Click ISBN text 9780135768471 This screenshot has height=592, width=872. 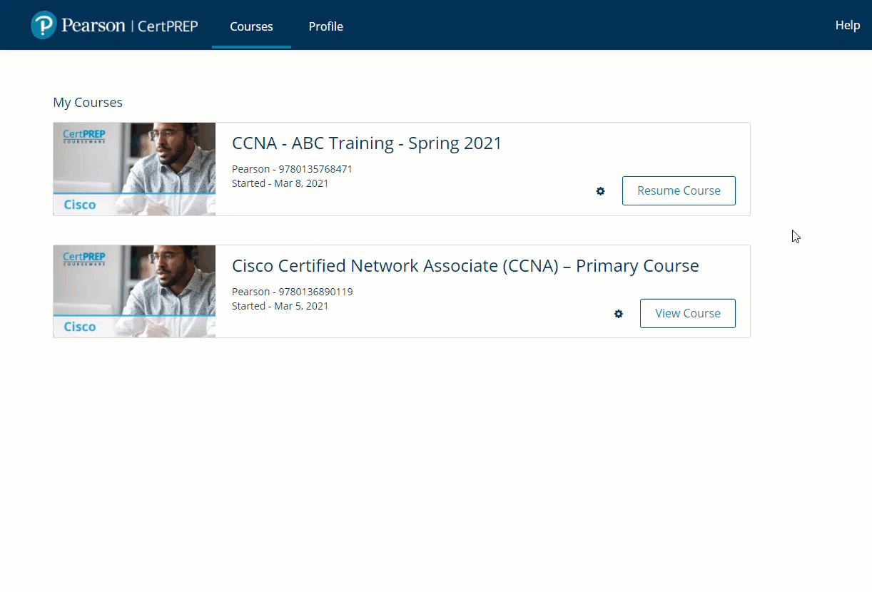(x=315, y=169)
